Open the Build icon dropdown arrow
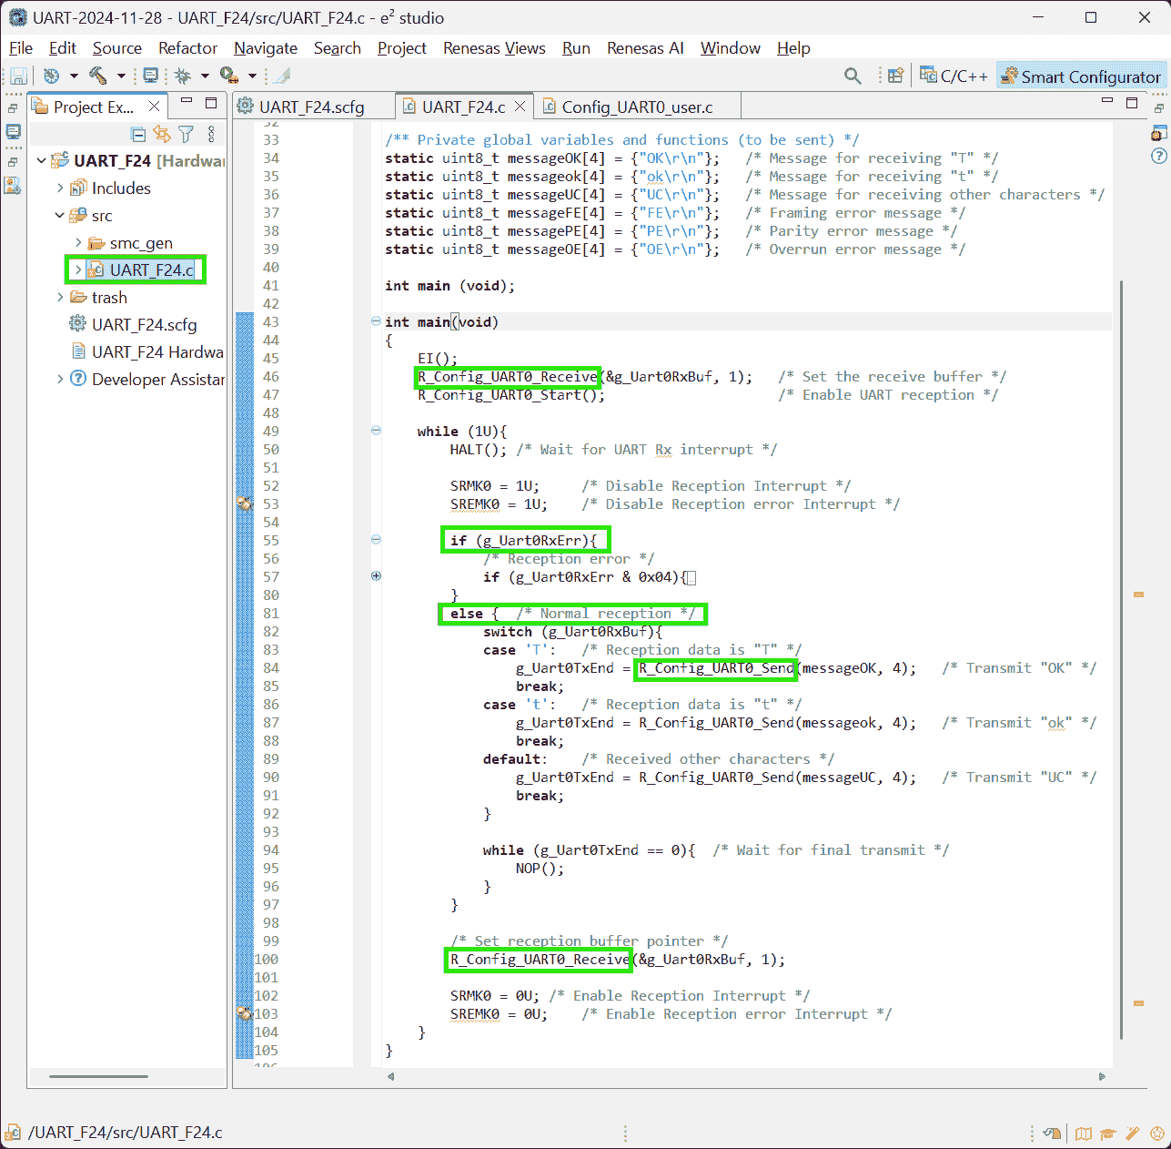1171x1149 pixels. (x=120, y=76)
